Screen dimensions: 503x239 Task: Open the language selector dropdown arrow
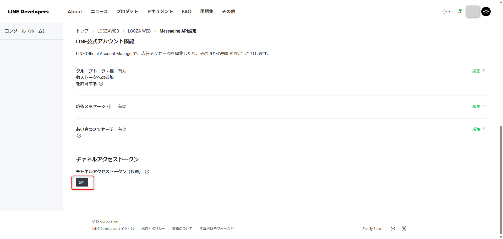click(x=449, y=12)
